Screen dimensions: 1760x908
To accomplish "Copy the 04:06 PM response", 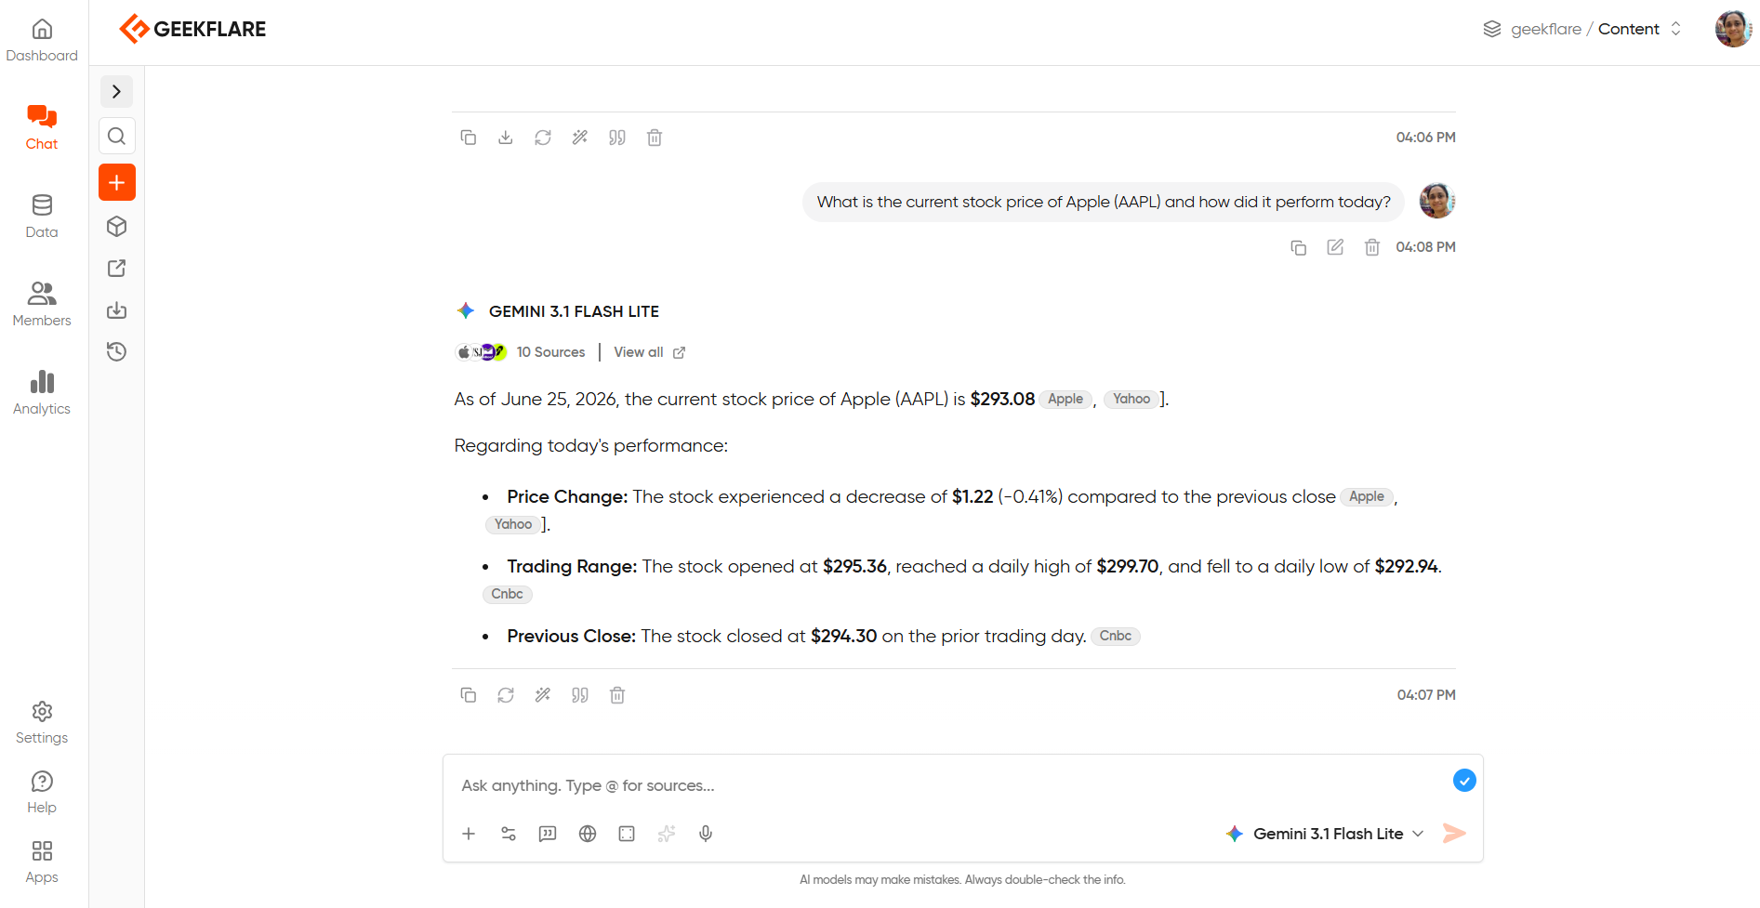I will (469, 138).
